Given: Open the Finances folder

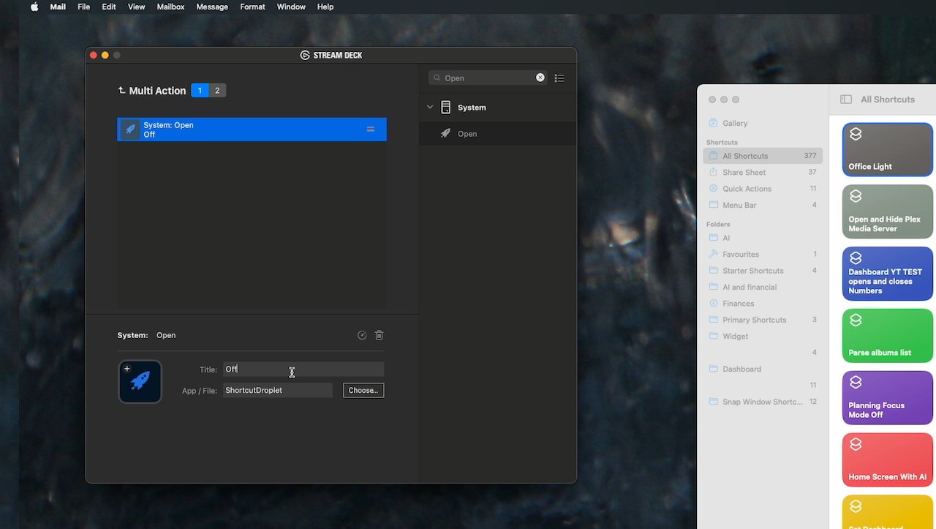Looking at the screenshot, I should pyautogui.click(x=763, y=304).
